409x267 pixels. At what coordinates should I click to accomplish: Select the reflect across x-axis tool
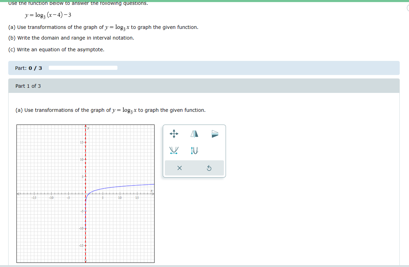pyautogui.click(x=215, y=134)
